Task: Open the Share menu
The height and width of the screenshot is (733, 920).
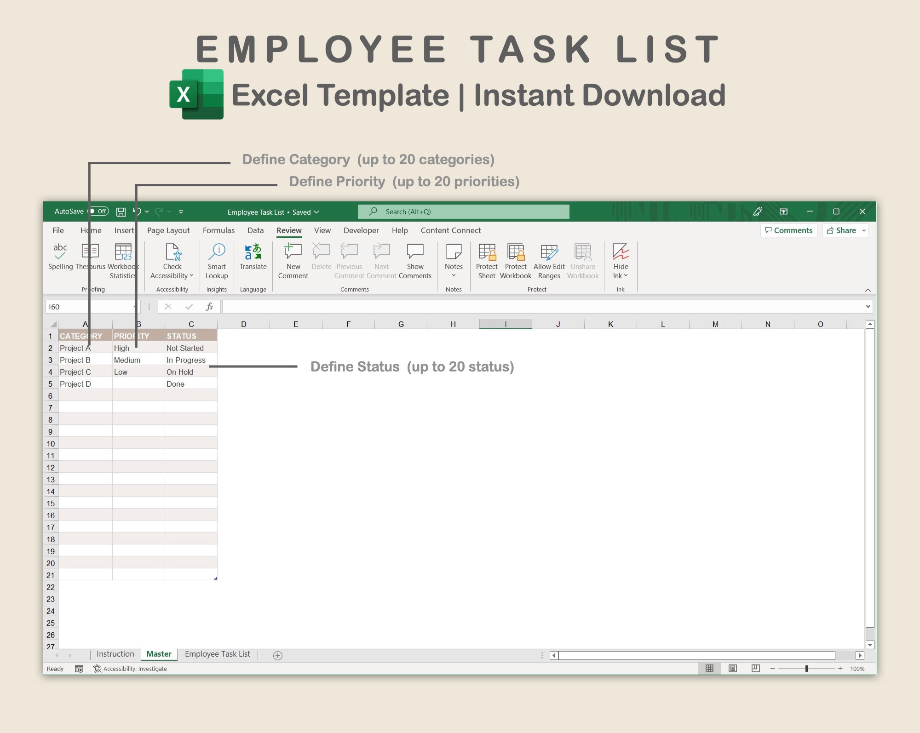Action: click(x=845, y=230)
